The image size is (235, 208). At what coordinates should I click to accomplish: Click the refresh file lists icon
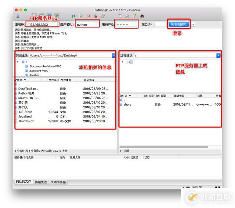point(73,16)
